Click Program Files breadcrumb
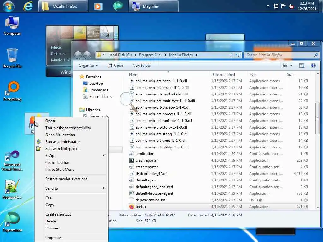323x242 pixels. [150, 55]
